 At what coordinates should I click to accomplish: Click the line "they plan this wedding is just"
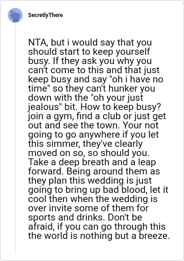pyautogui.click(x=90, y=180)
